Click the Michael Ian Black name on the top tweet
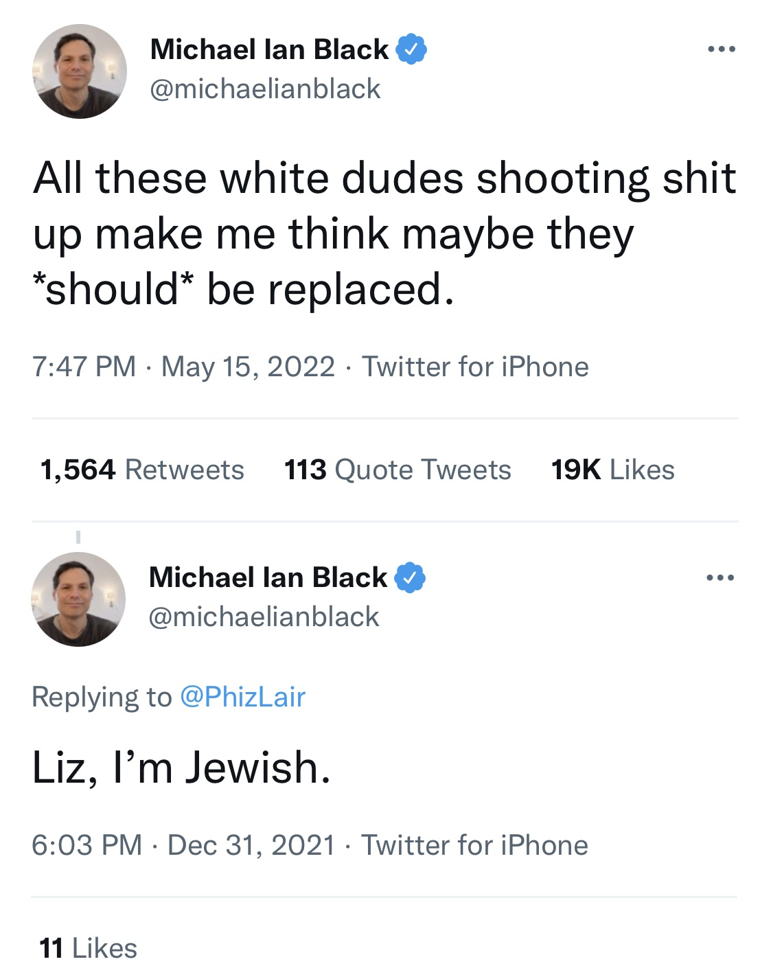 coord(269,49)
